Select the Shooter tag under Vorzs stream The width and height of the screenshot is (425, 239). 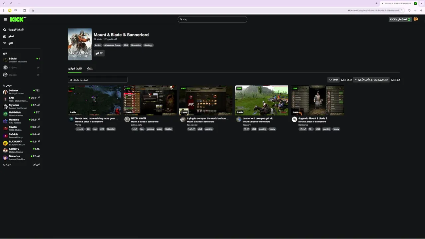pos(111,129)
